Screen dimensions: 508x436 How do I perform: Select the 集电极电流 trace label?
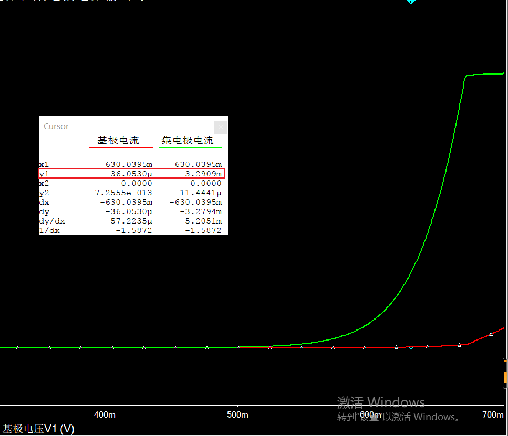pos(188,141)
